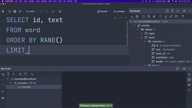The height and width of the screenshot is (108, 192).
Task: Open query history clock icon
Action: click(x=10, y=11)
